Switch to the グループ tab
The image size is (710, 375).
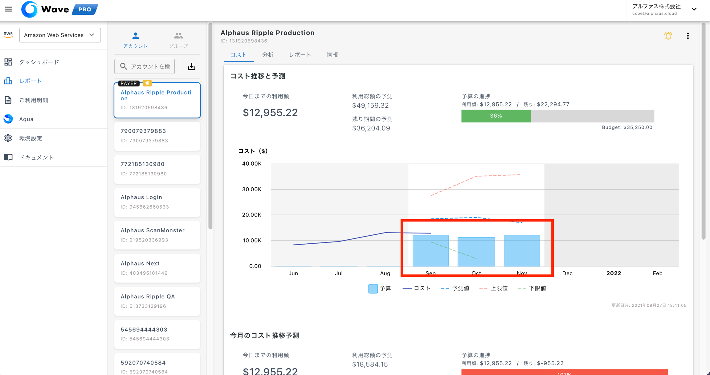tap(178, 40)
